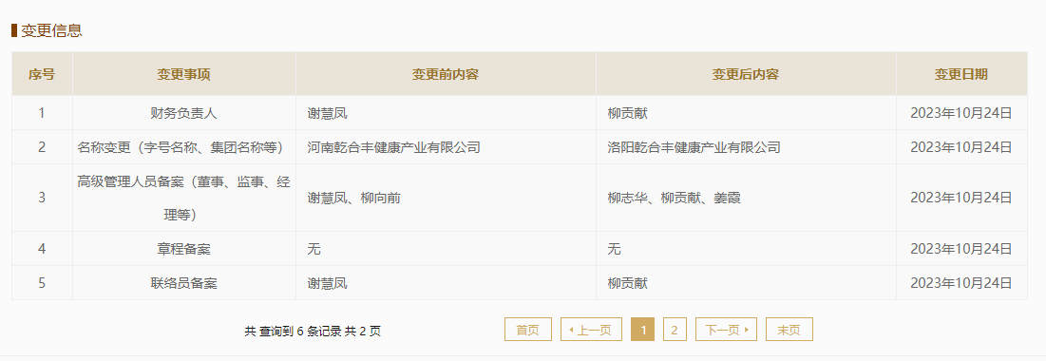Click the 高级管理人员备案 row label
1046x361 pixels.
pos(184,199)
